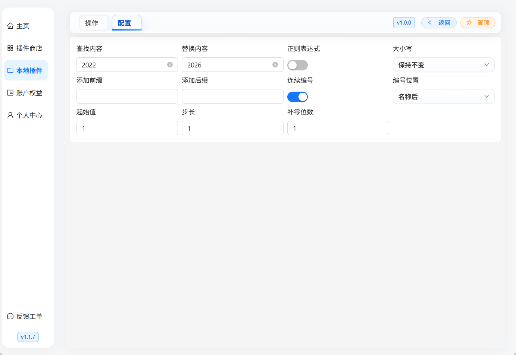Viewport: 516px width, 355px height.
Task: Click the chevron arrow of 名称后 select
Action: (x=487, y=96)
